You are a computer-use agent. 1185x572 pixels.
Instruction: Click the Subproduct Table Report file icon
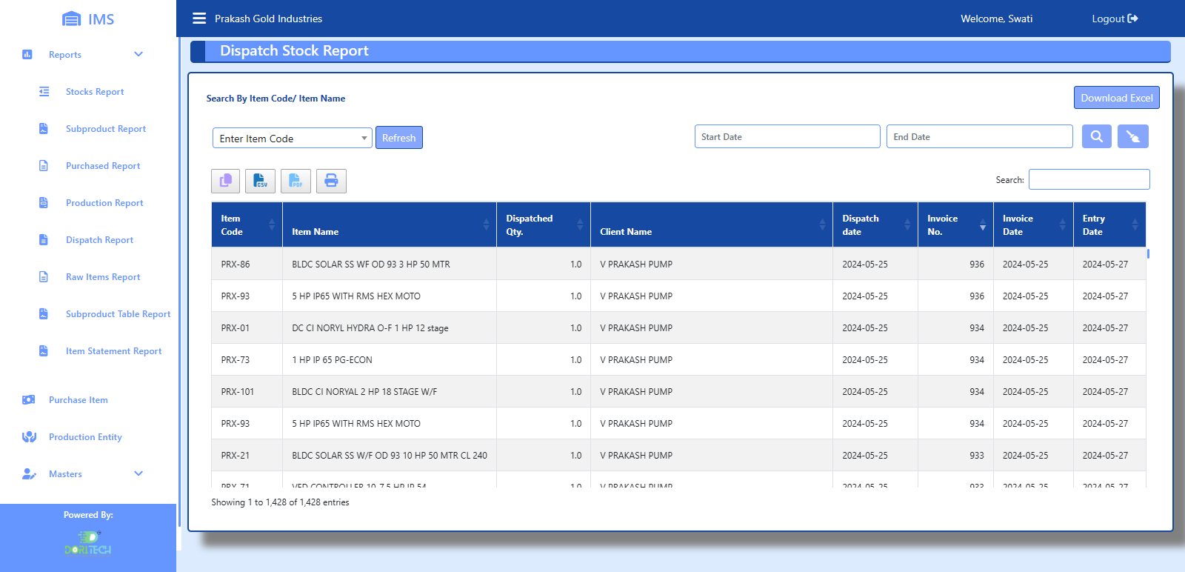(x=44, y=313)
